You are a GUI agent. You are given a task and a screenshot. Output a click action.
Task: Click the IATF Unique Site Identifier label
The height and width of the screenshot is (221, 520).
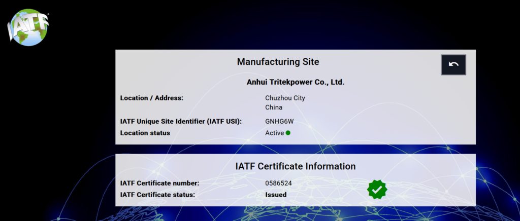[181, 122]
